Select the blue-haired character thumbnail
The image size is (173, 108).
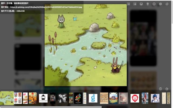tap(155, 98)
